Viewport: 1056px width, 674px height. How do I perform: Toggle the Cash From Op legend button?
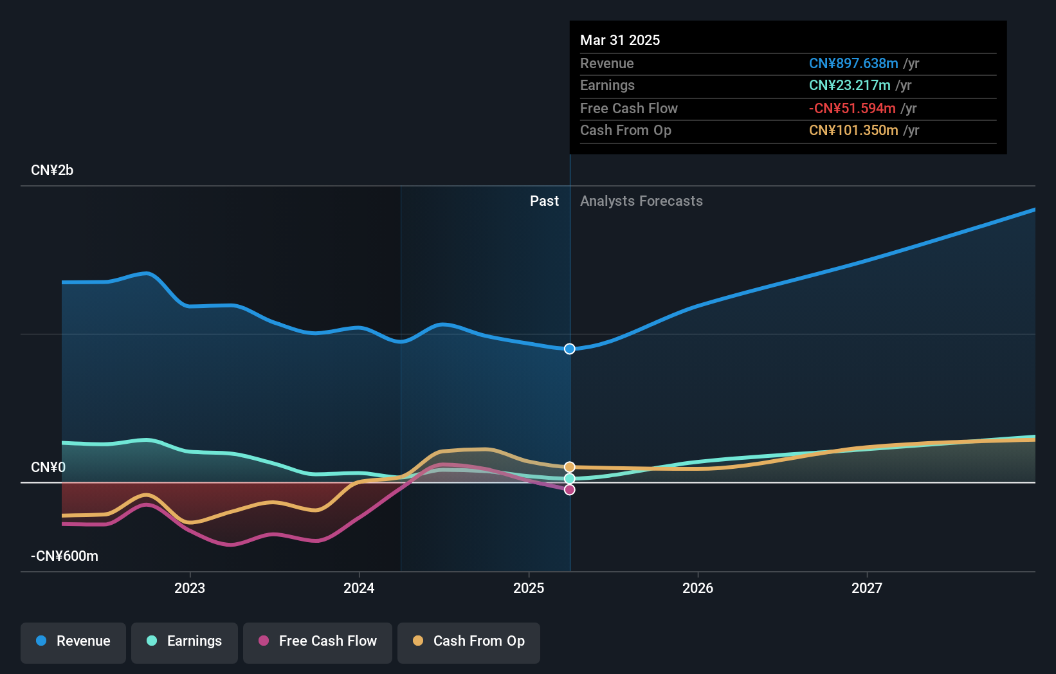pyautogui.click(x=469, y=642)
